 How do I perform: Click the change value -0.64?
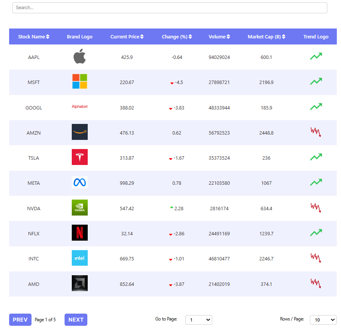tap(177, 57)
